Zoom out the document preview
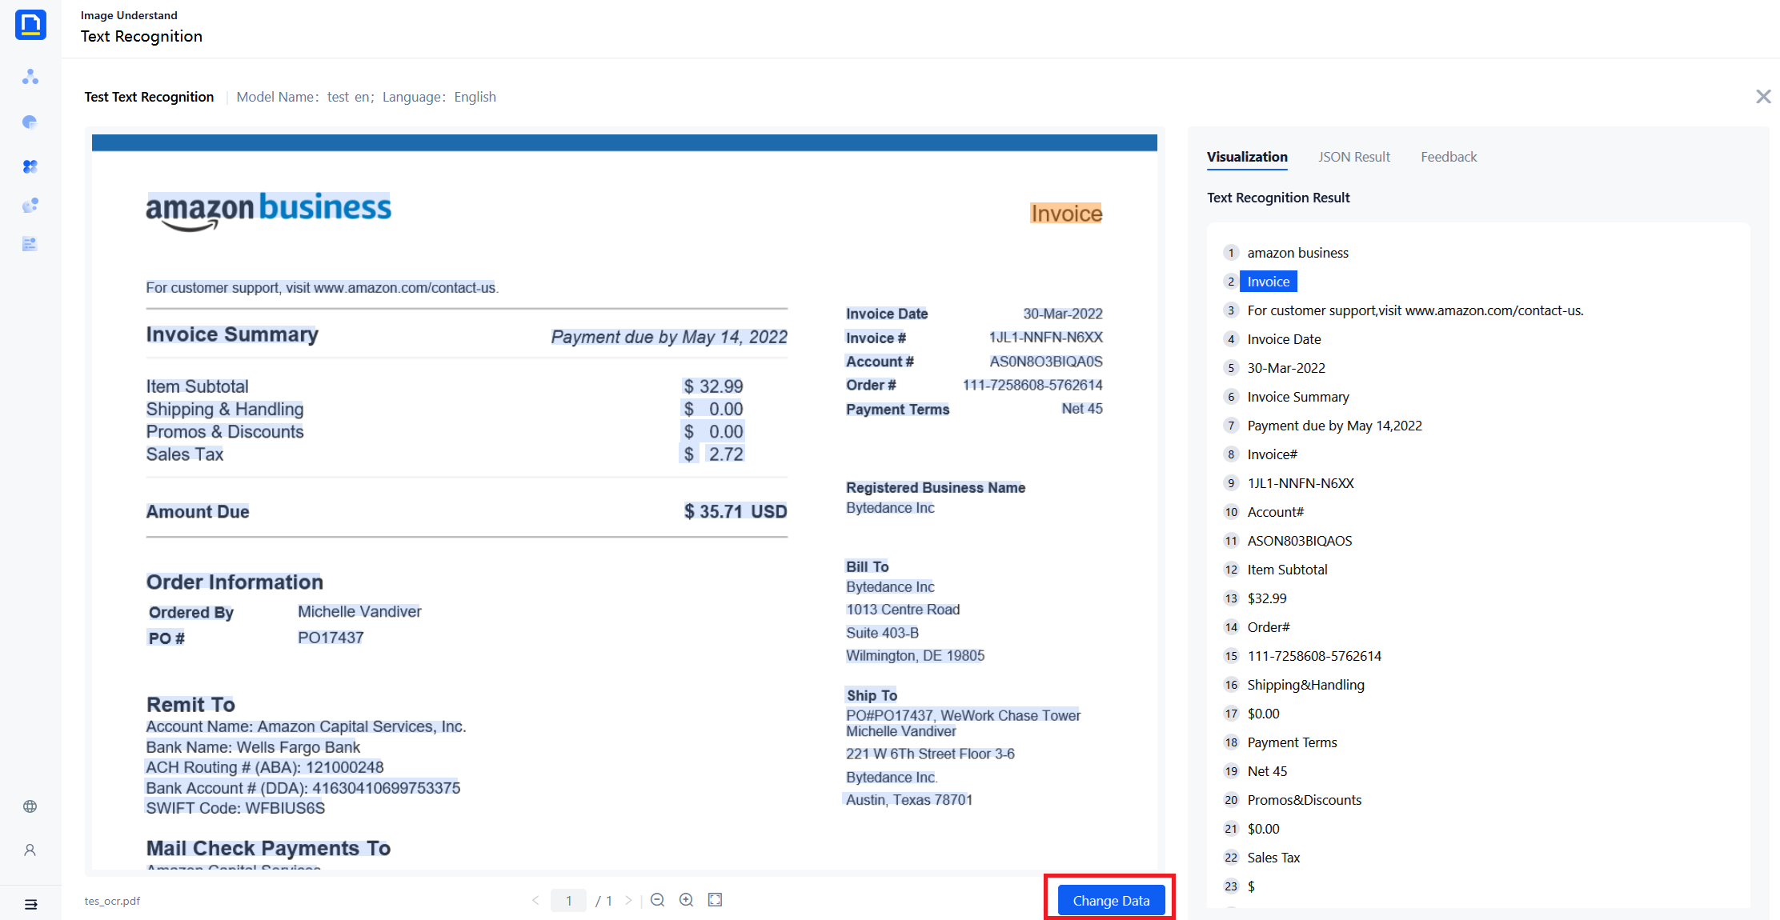1780x920 pixels. click(658, 900)
